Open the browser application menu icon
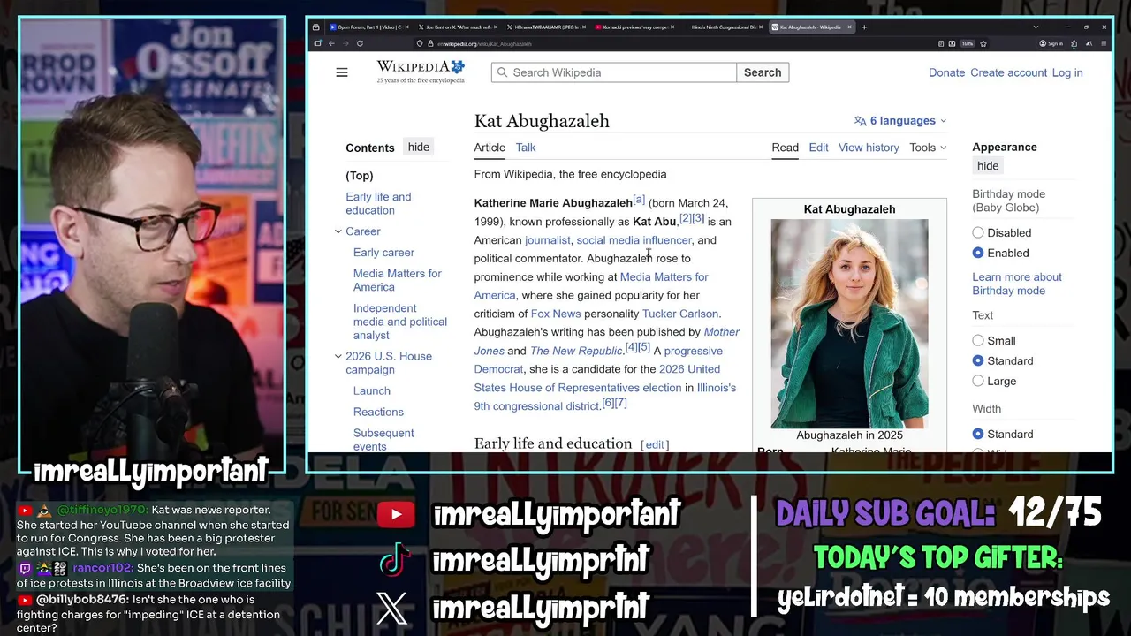The image size is (1131, 636). (1104, 43)
